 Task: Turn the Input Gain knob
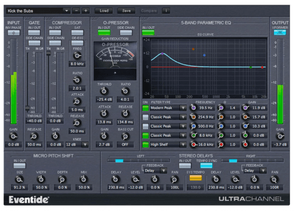(13, 136)
